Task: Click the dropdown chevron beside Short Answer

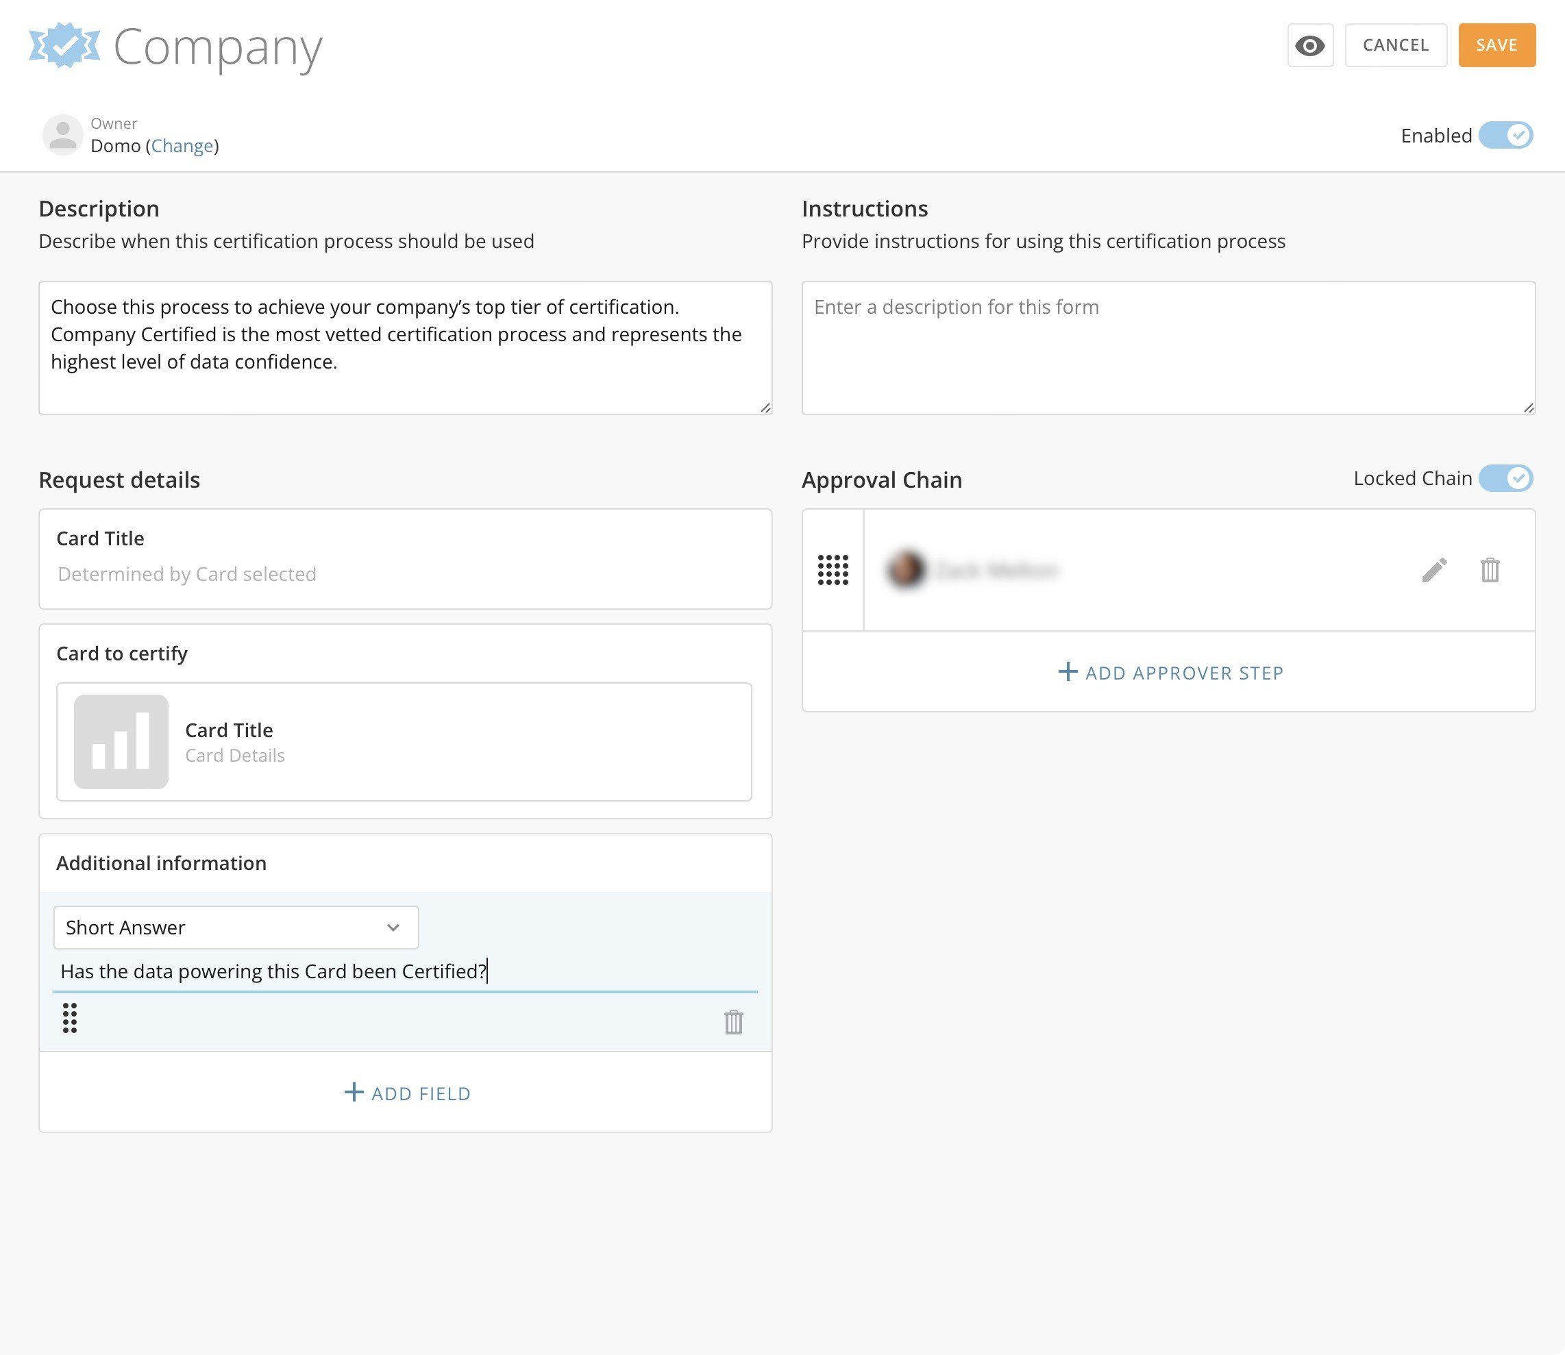Action: 393,928
